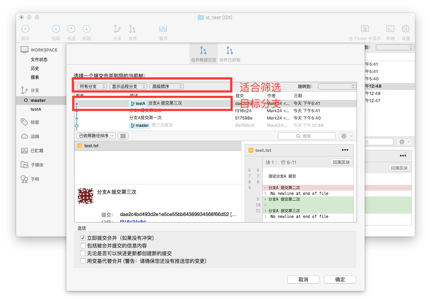The width and height of the screenshot is (431, 299).
Task: Open the 已依照路径排序 dropdown
Action: (95, 136)
